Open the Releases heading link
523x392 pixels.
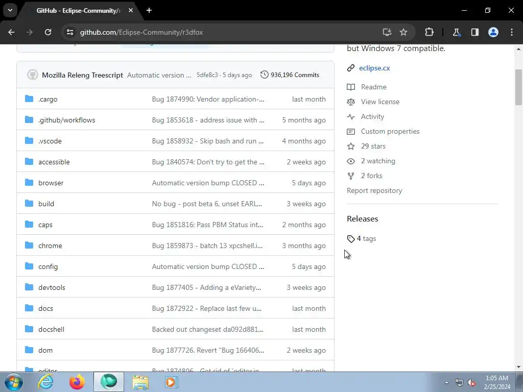coord(362,218)
